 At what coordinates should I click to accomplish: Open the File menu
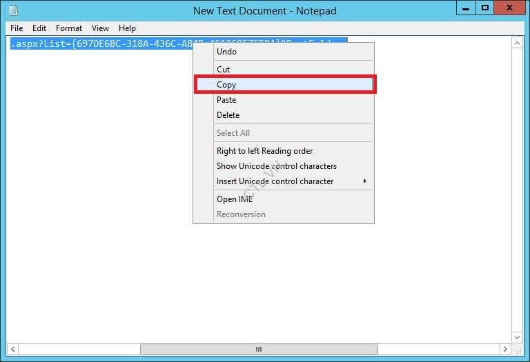(17, 28)
